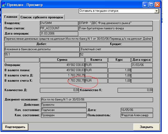Click the Дата операции: label

(x=17, y=33)
